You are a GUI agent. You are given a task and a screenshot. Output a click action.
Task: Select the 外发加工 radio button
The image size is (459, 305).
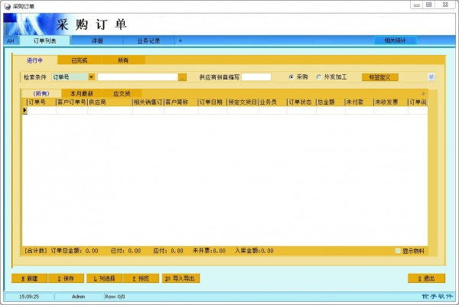[319, 77]
